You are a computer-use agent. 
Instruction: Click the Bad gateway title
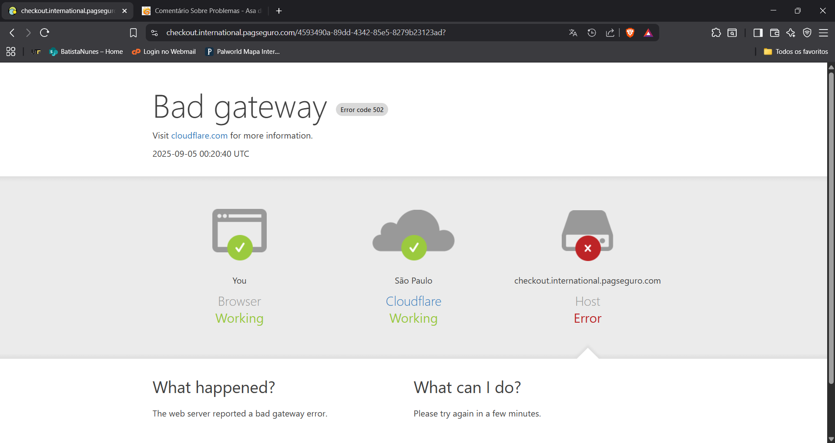[240, 108]
